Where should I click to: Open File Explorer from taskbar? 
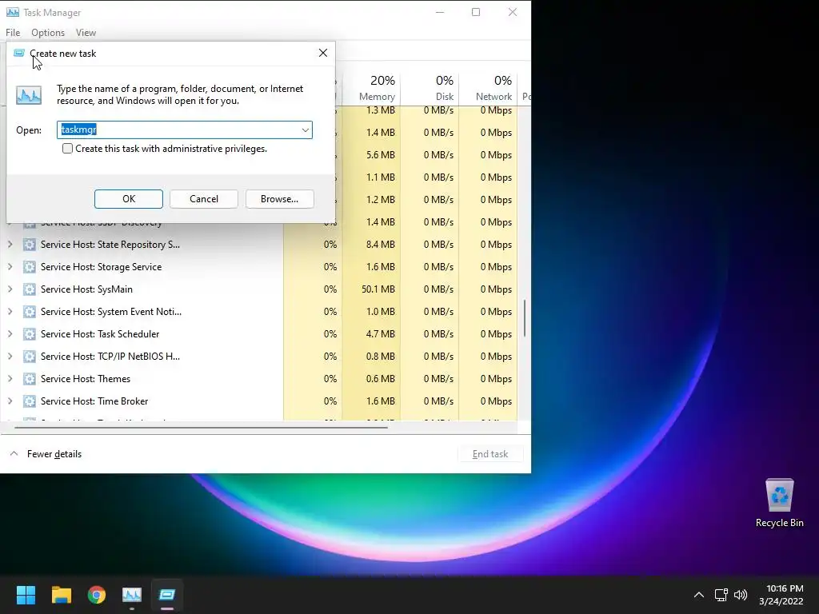pos(61,595)
